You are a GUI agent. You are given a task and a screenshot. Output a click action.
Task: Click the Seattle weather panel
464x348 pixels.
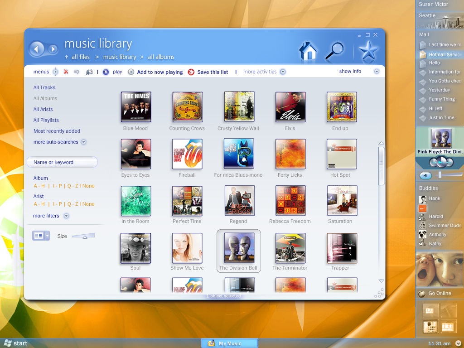coord(440,21)
